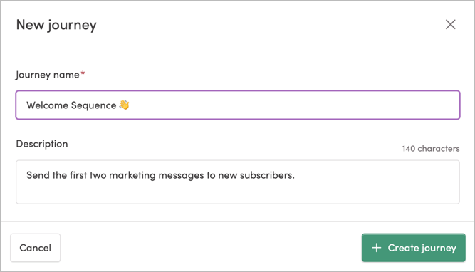Click the word 'messages' in the description
The width and height of the screenshot is (475, 272).
point(181,176)
